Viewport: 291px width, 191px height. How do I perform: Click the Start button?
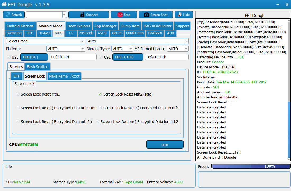[165, 145]
